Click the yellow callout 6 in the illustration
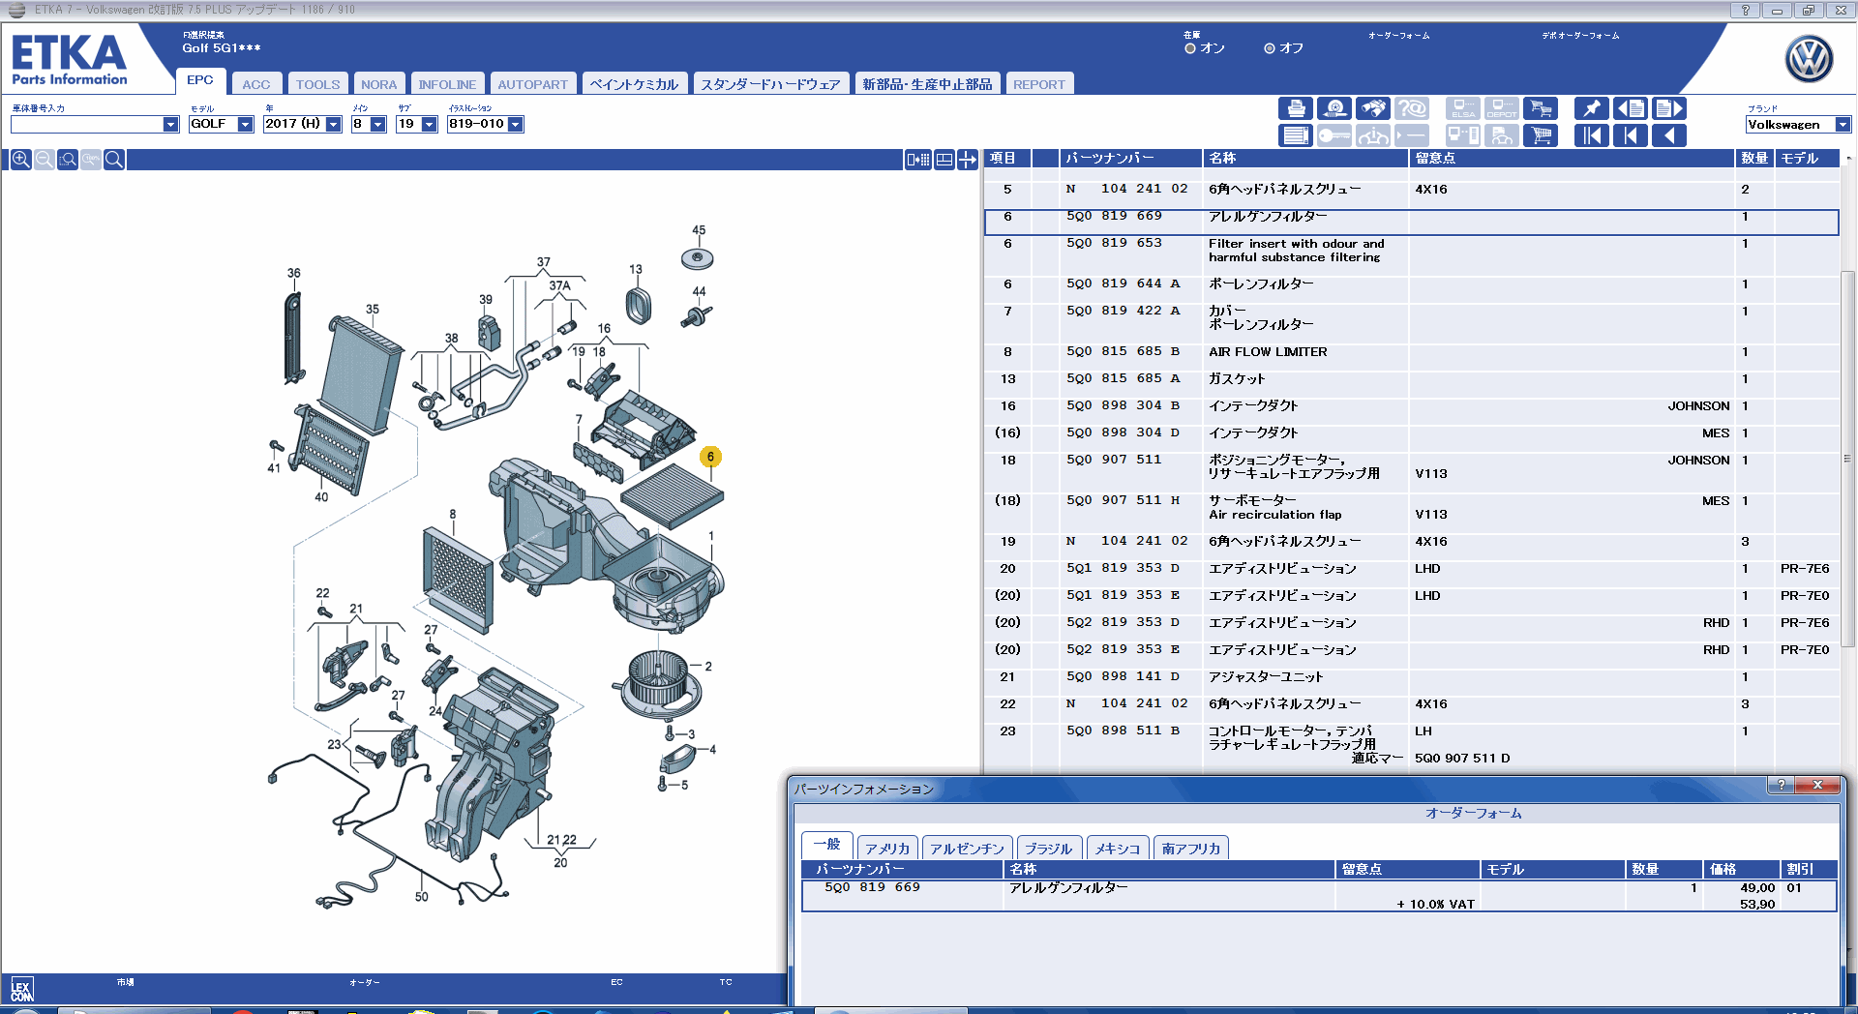The height and width of the screenshot is (1014, 1858). tap(710, 457)
